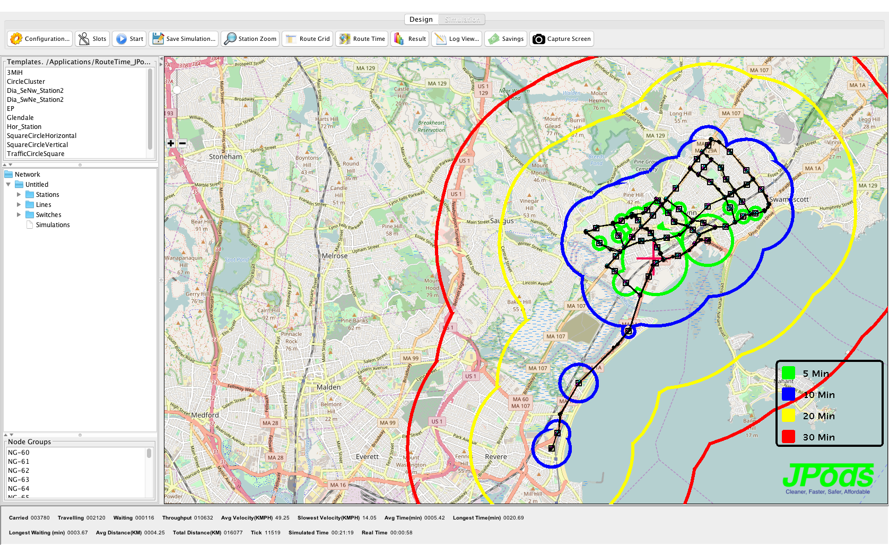The width and height of the screenshot is (889, 545).
Task: Click the Save Simulation disk icon
Action: point(158,39)
